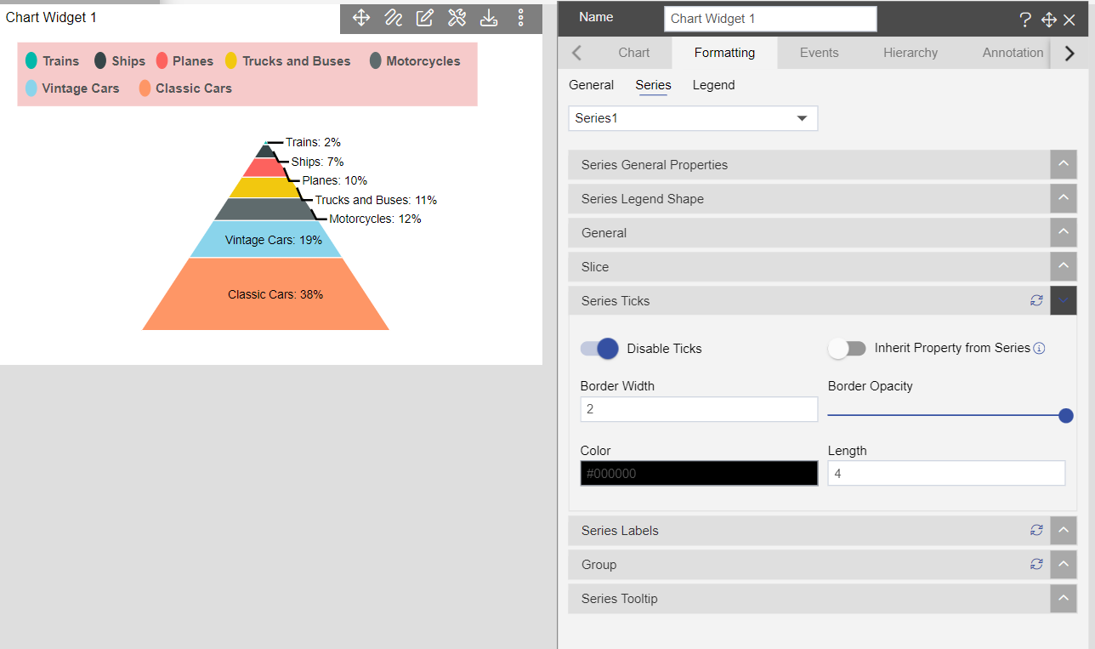Click the yellow Trucks and Buses slice
The width and height of the screenshot is (1095, 649).
[x=265, y=188]
